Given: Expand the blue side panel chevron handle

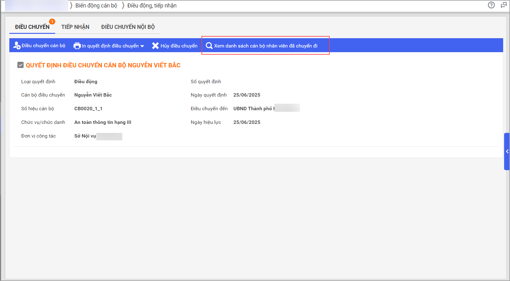Looking at the screenshot, I should pos(507,152).
